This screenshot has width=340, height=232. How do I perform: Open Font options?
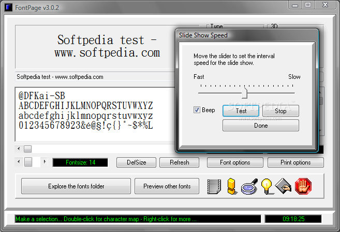235,162
